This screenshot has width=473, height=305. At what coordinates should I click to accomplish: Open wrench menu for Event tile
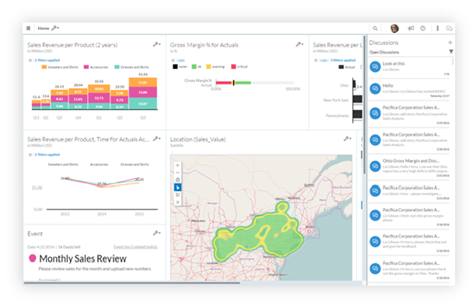(156, 233)
